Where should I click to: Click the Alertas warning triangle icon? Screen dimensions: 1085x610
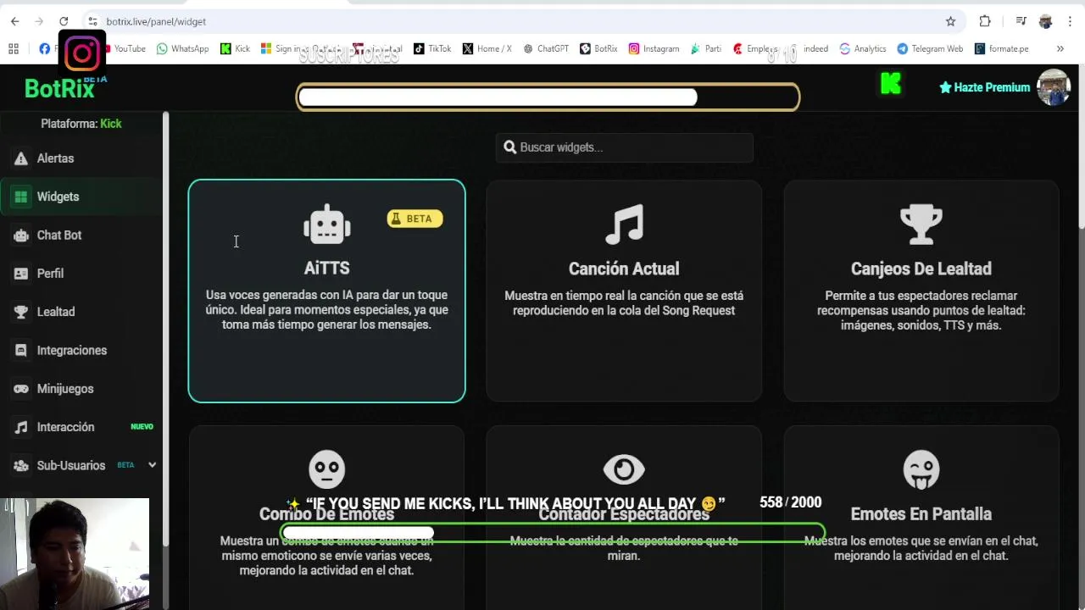[21, 158]
